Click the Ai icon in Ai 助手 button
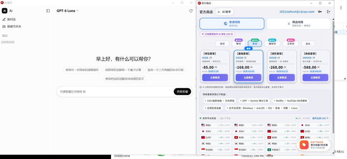The image size is (347, 159). [x=219, y=12]
